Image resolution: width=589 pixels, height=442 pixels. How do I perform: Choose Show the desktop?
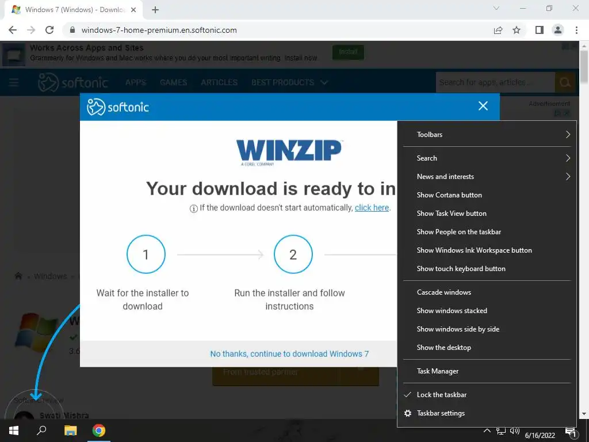tap(487, 347)
